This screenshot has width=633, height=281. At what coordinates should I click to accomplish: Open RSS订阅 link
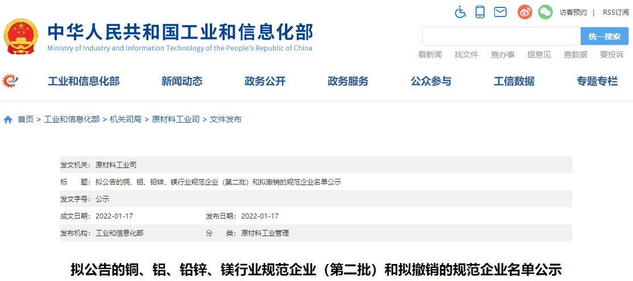615,12
